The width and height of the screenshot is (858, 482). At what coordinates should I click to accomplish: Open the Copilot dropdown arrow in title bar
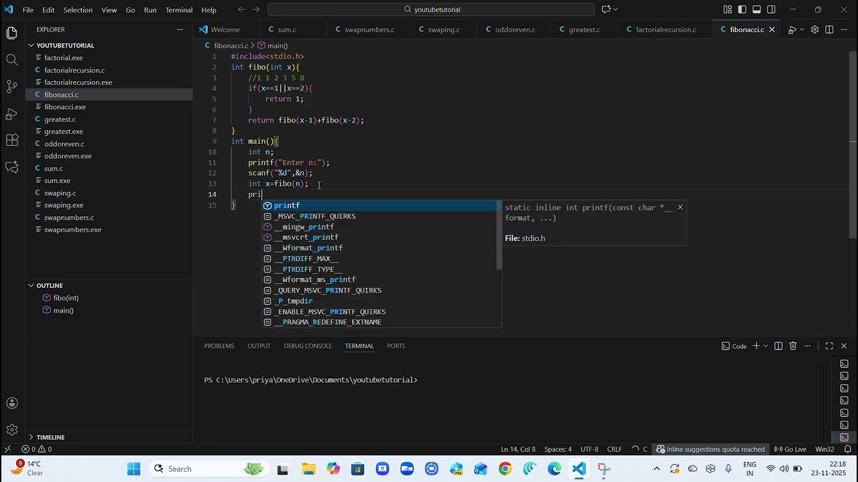(x=615, y=9)
